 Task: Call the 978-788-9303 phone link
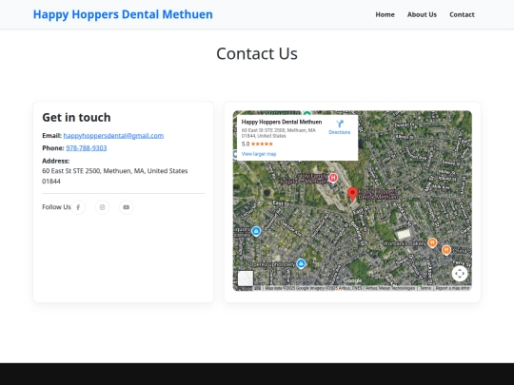[87, 148]
